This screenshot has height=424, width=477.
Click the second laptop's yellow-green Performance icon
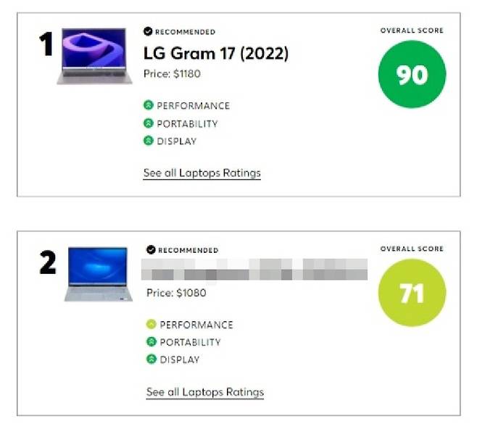click(x=152, y=325)
